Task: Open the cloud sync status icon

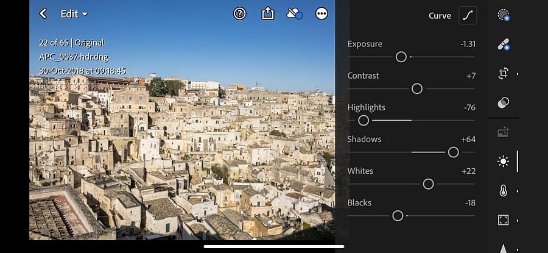Action: click(x=294, y=13)
